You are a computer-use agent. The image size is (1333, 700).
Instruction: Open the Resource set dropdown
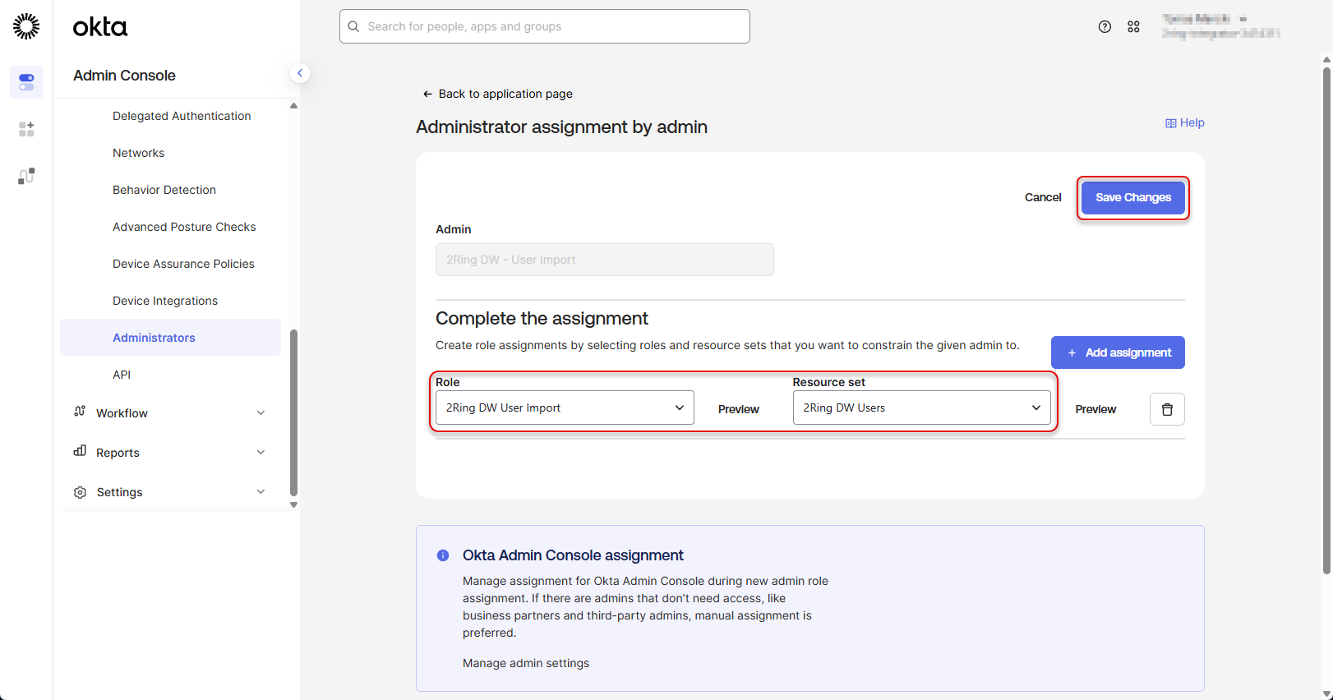coord(921,408)
